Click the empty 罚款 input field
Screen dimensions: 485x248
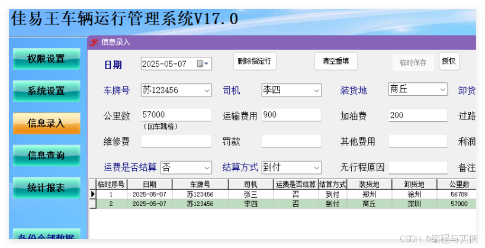pyautogui.click(x=291, y=141)
